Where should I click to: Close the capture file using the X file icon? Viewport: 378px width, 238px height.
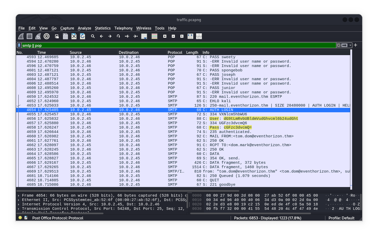74,36
